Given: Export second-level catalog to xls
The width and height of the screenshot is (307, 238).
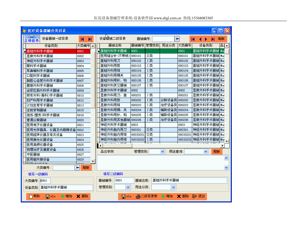Looking at the screenshot, I should [x=127, y=196].
